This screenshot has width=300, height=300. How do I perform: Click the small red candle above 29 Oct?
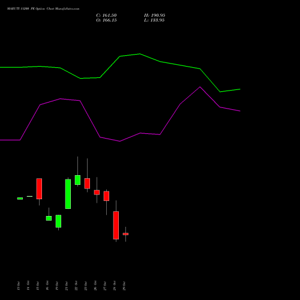[125, 234]
